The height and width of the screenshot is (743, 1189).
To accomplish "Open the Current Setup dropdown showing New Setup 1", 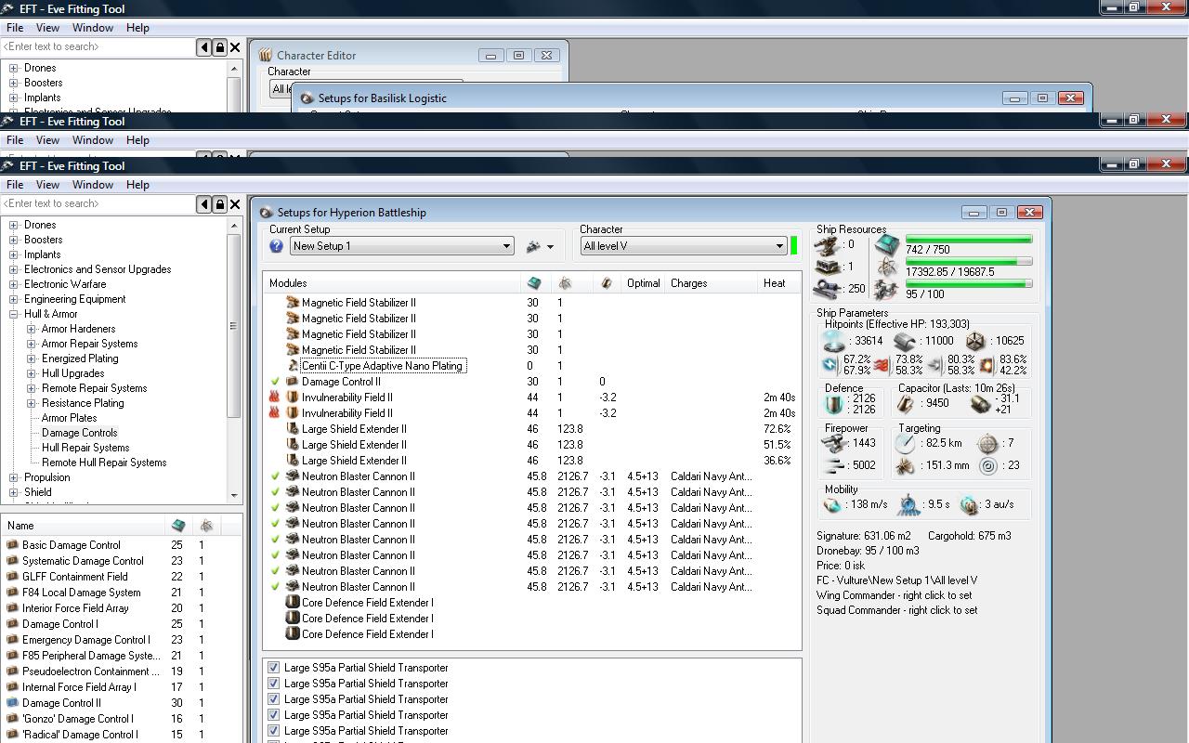I will click(x=402, y=246).
